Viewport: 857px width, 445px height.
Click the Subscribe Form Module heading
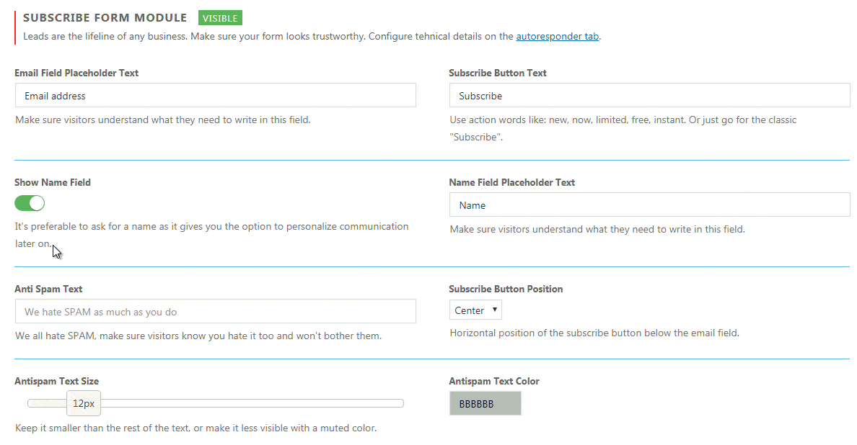tap(105, 17)
